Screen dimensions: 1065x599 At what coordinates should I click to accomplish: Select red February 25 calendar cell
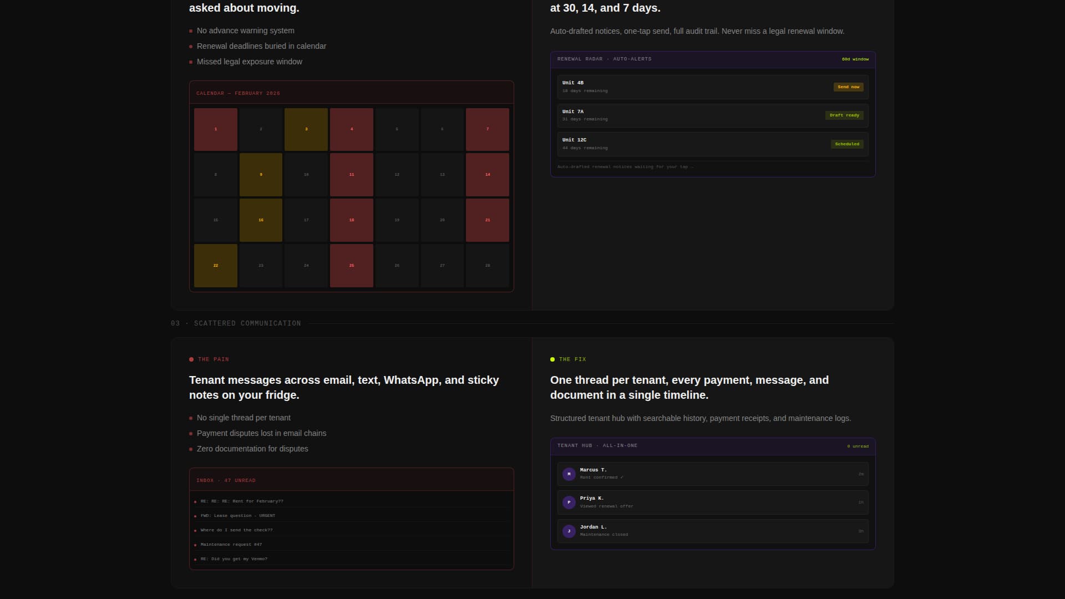click(x=352, y=266)
